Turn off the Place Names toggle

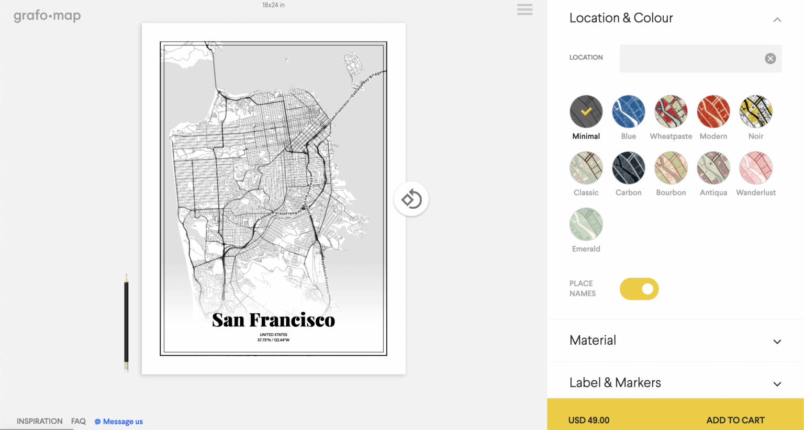click(x=639, y=289)
